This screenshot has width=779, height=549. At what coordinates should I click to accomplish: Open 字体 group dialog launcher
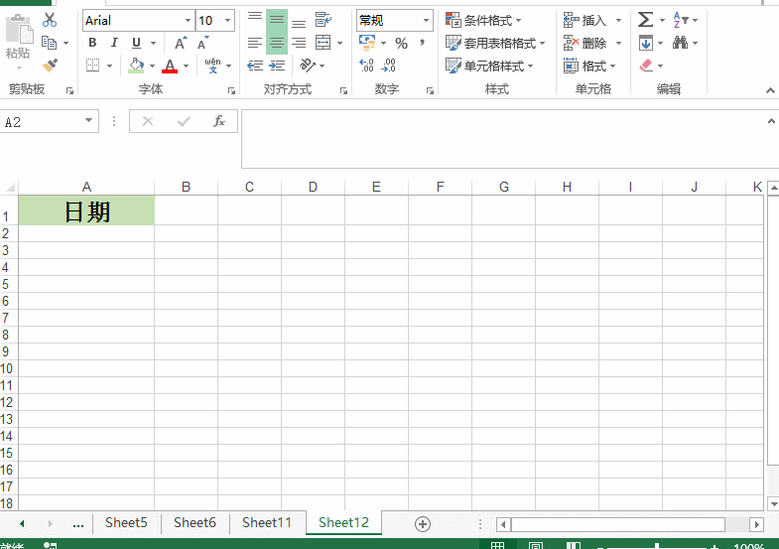(x=231, y=91)
